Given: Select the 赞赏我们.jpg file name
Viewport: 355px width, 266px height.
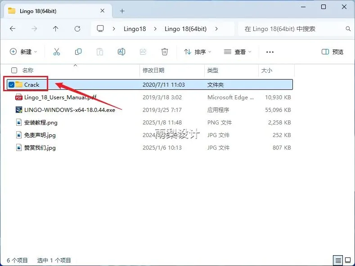Looking at the screenshot, I should [40, 148].
